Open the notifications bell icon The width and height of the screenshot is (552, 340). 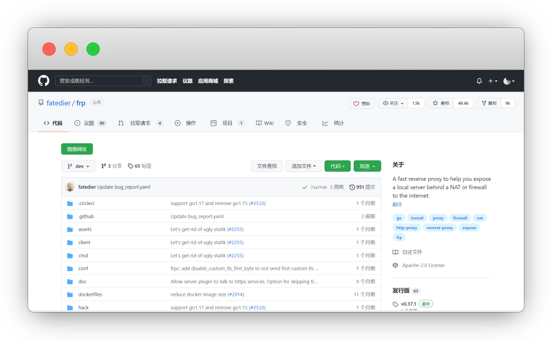pos(479,81)
